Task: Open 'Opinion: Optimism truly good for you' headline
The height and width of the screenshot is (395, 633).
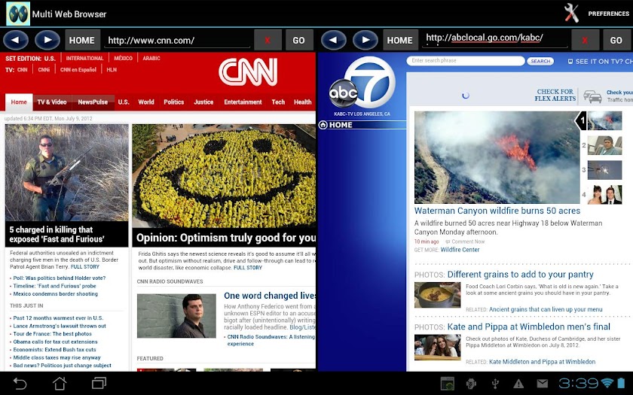Action: 226,238
